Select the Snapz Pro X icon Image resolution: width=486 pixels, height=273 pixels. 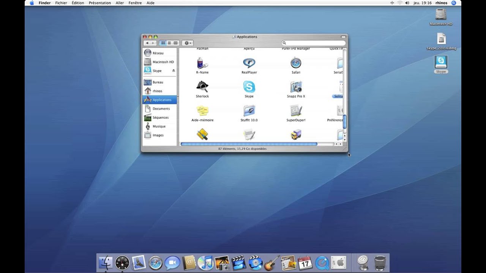[296, 87]
